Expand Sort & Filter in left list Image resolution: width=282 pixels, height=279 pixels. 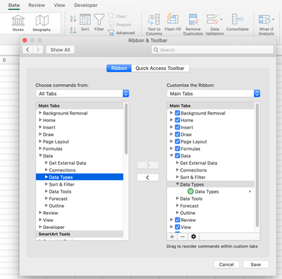point(47,184)
